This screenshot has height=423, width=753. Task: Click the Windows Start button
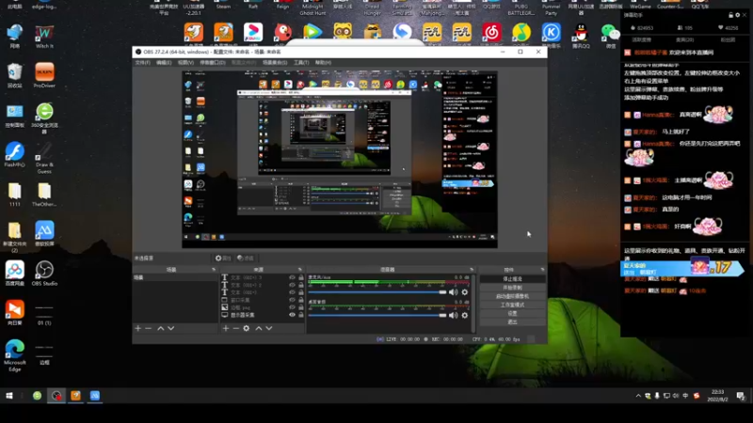coord(9,396)
